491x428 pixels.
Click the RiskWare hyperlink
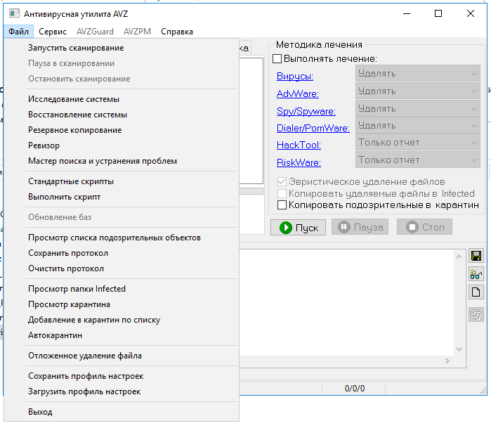click(299, 163)
